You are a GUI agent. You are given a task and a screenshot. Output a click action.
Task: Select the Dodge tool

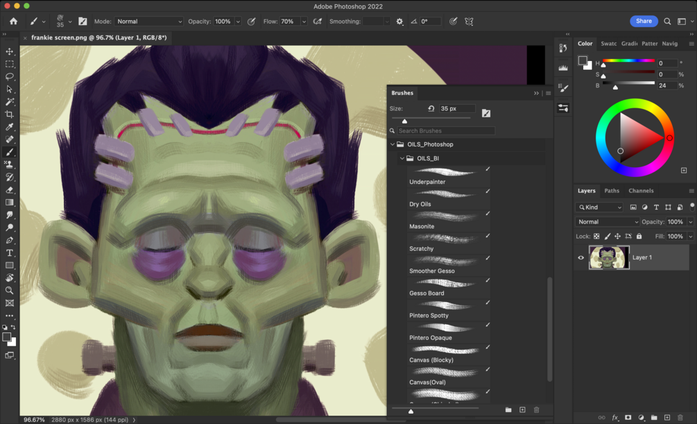click(x=9, y=228)
